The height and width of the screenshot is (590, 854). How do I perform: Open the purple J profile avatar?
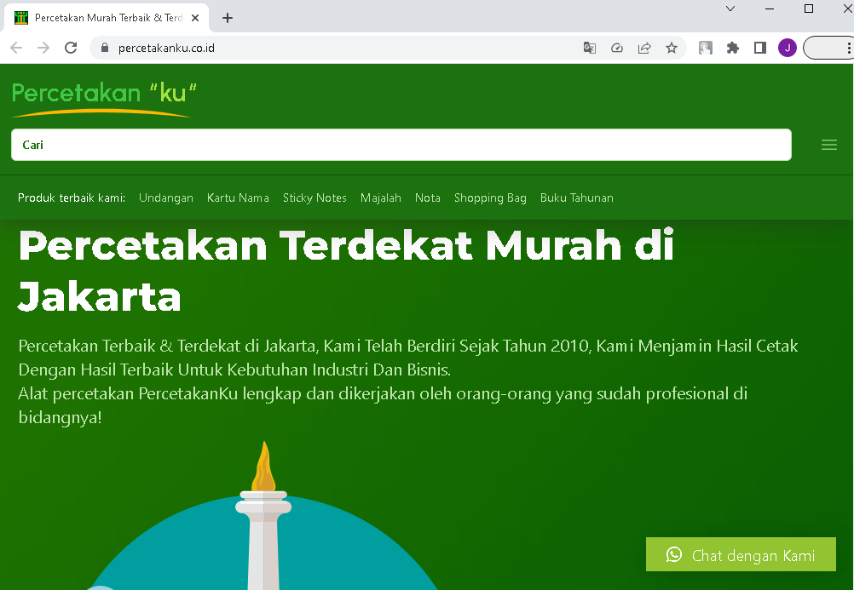(x=788, y=48)
